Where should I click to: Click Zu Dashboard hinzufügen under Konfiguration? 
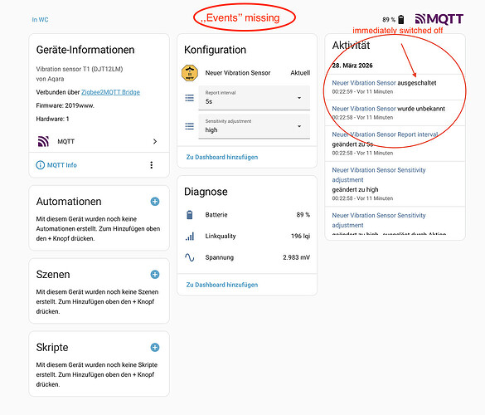222,157
